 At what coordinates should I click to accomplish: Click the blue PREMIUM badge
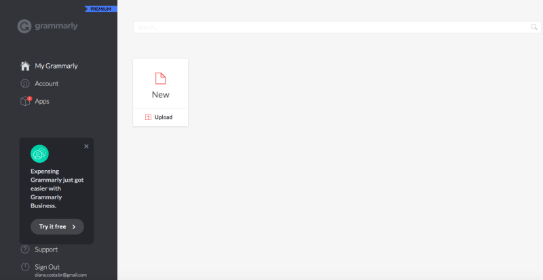click(100, 9)
